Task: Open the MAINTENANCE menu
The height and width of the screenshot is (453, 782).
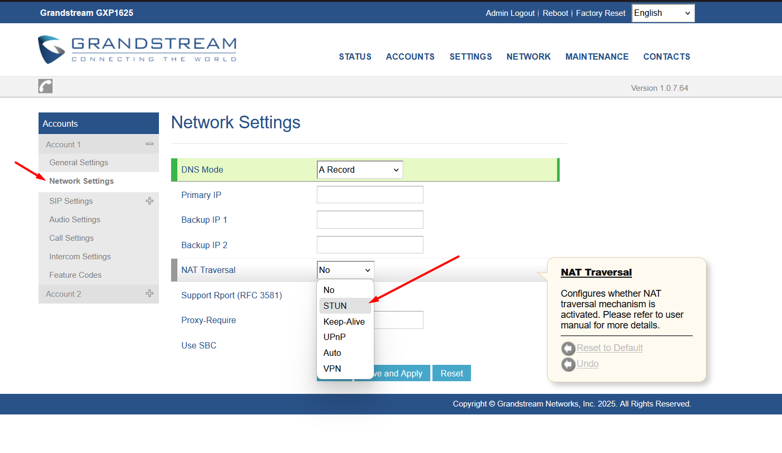Action: point(597,56)
